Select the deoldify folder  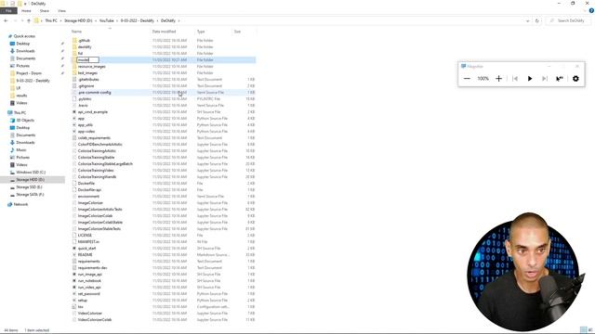tap(85, 47)
